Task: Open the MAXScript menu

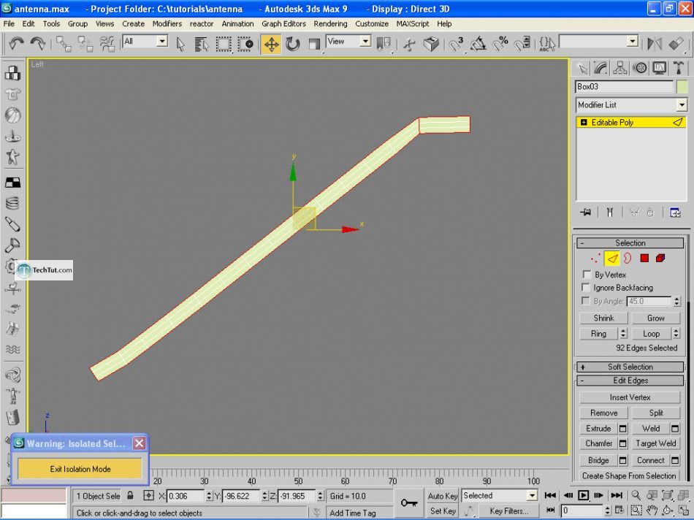Action: click(413, 24)
